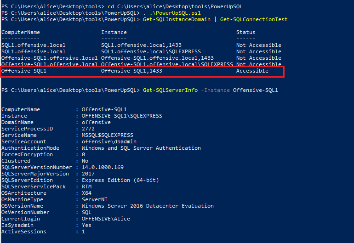The height and width of the screenshot is (243, 354).
Task: Click the Currentlogin value OFFENSIVE\Alice
Action: (106, 219)
